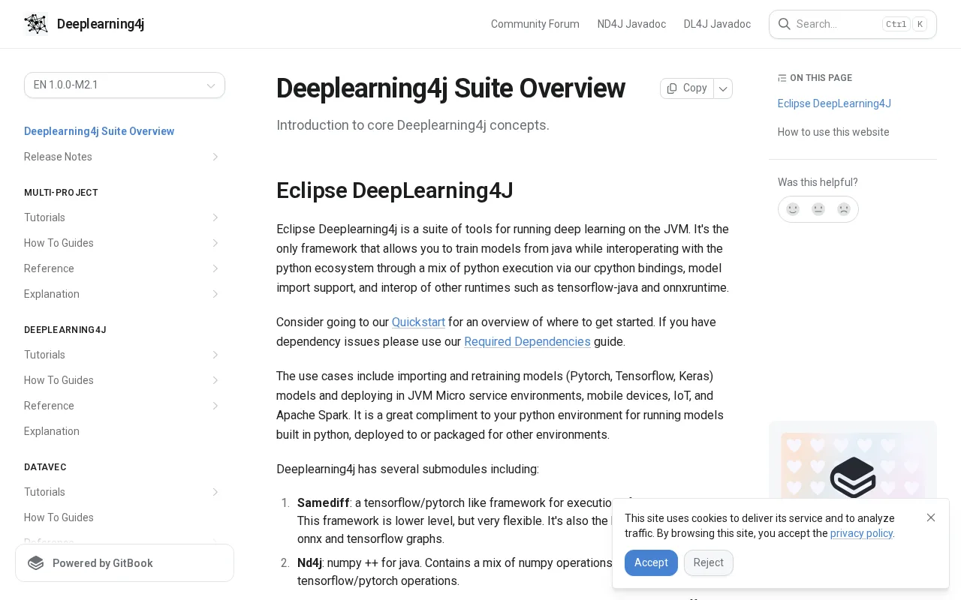Click the Was this helpful? text

point(818,182)
